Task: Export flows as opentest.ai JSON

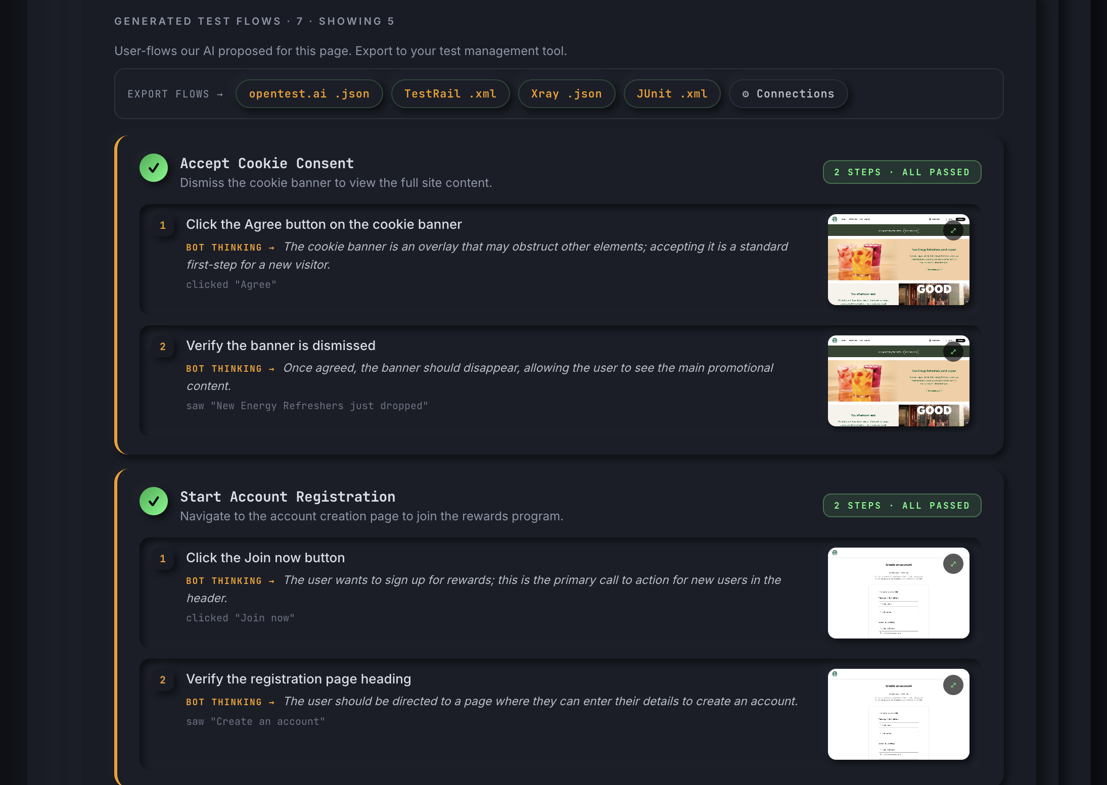Action: pos(309,93)
